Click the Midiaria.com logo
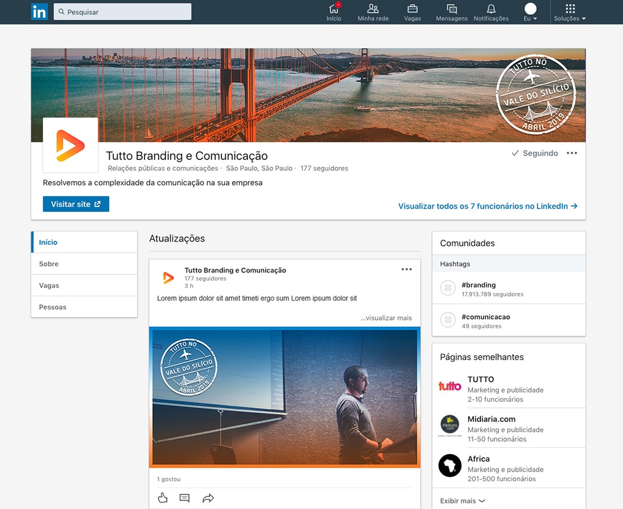The image size is (623, 509). [450, 425]
